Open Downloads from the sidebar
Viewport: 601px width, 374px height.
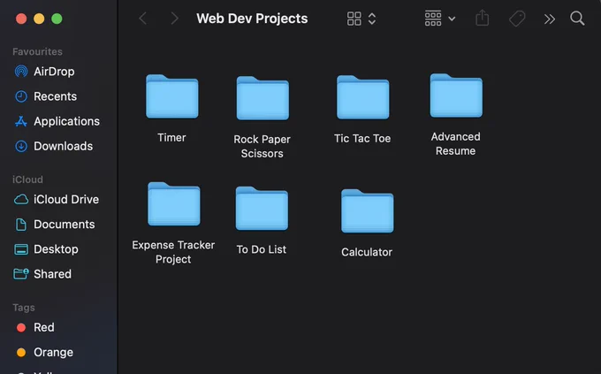click(x=64, y=146)
